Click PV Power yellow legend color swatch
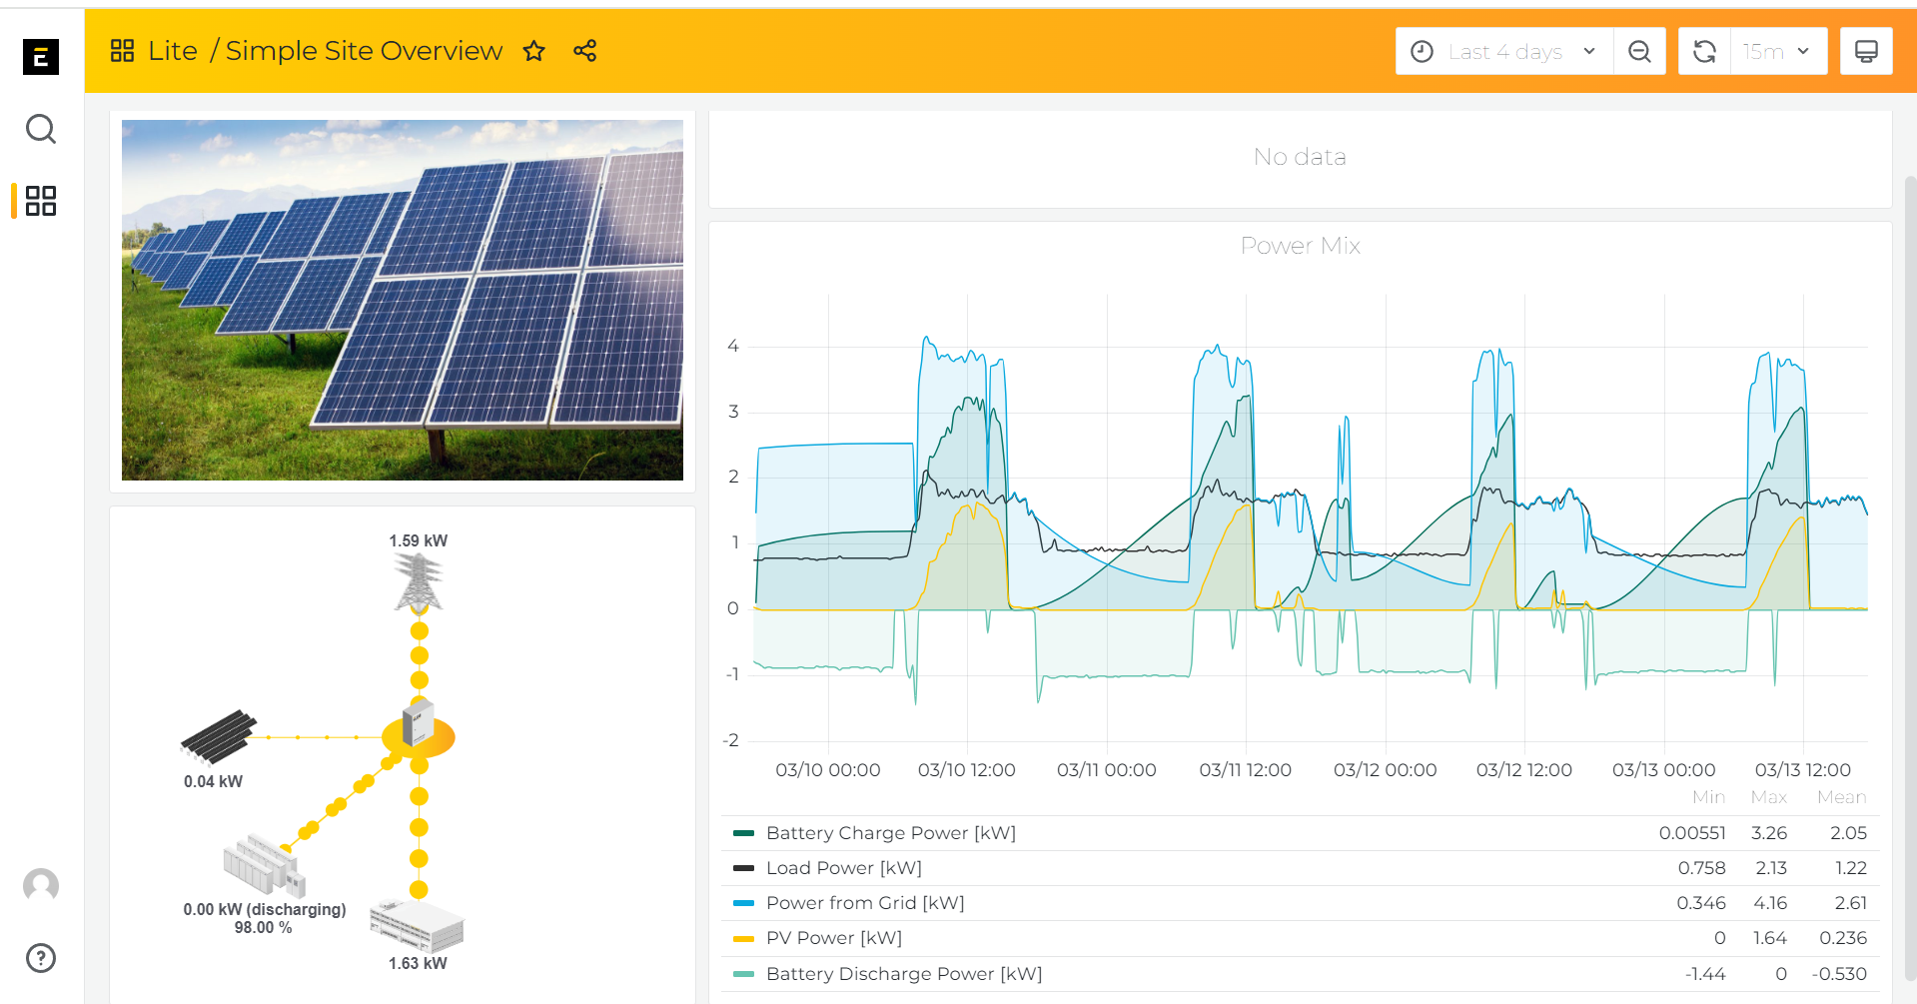This screenshot has height=1004, width=1917. [743, 939]
